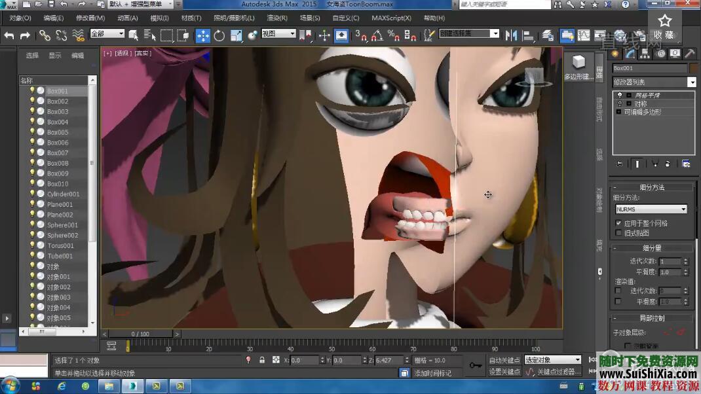Click the Mirror tool icon
Viewport: 701px width, 394px height.
(512, 35)
